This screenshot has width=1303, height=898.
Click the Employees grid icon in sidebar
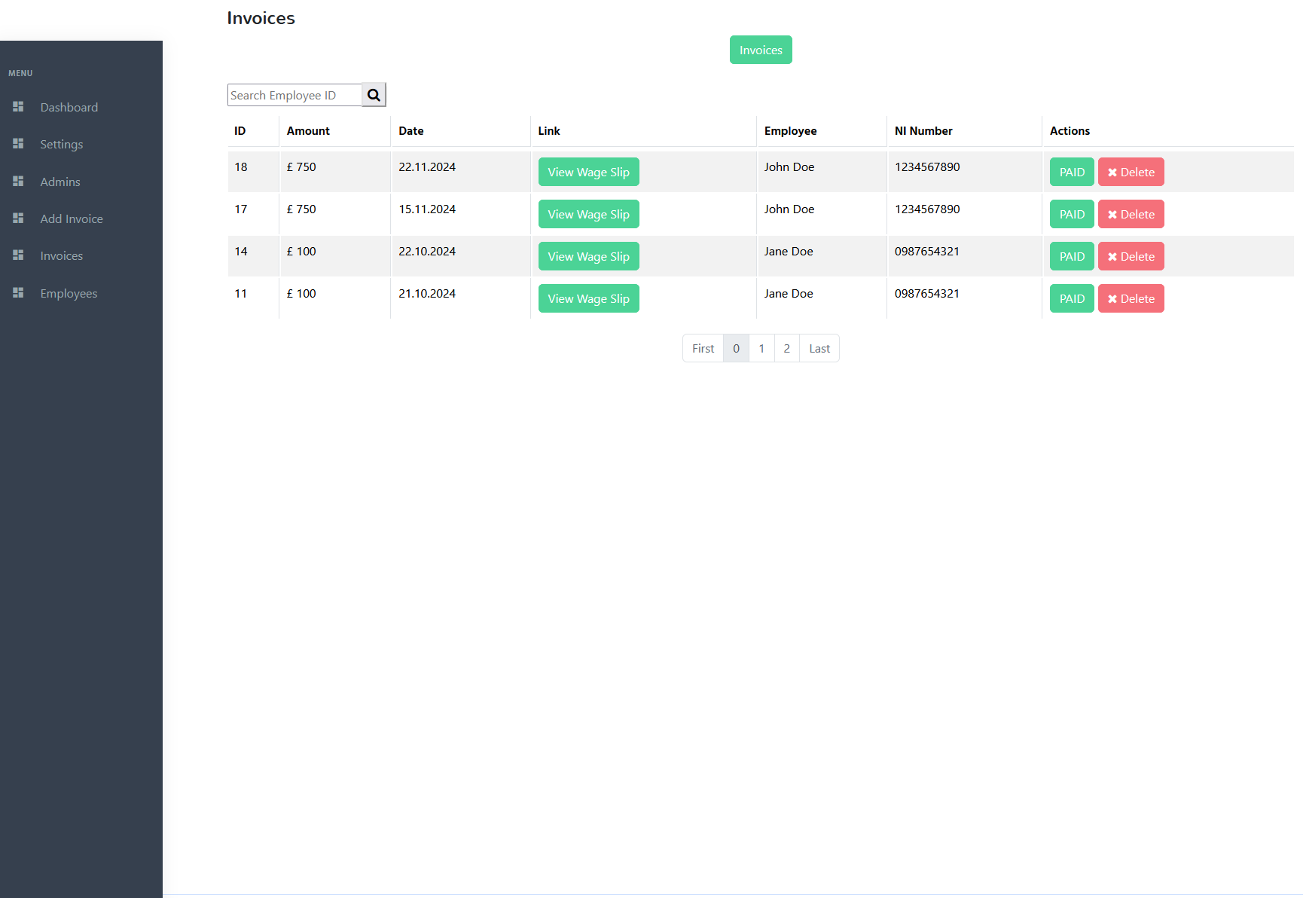click(18, 293)
